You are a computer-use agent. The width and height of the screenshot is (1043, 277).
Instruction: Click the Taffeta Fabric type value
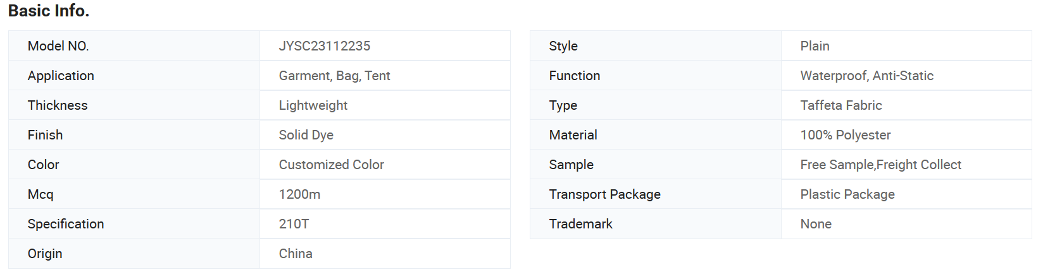click(841, 105)
